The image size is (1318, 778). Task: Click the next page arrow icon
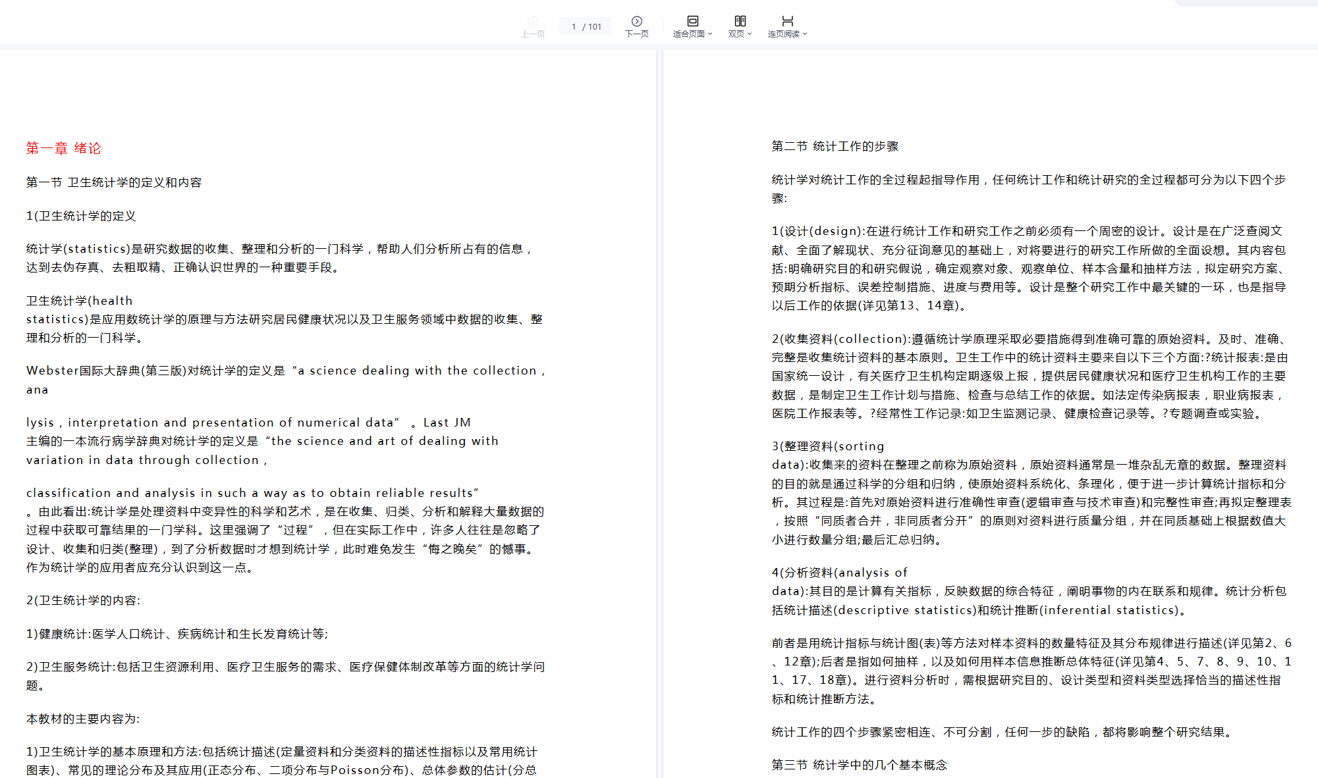click(x=636, y=21)
